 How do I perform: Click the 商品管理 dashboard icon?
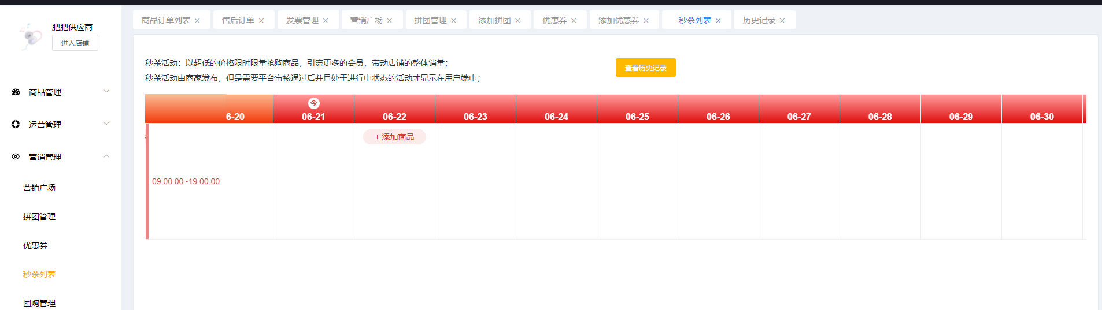[x=16, y=92]
